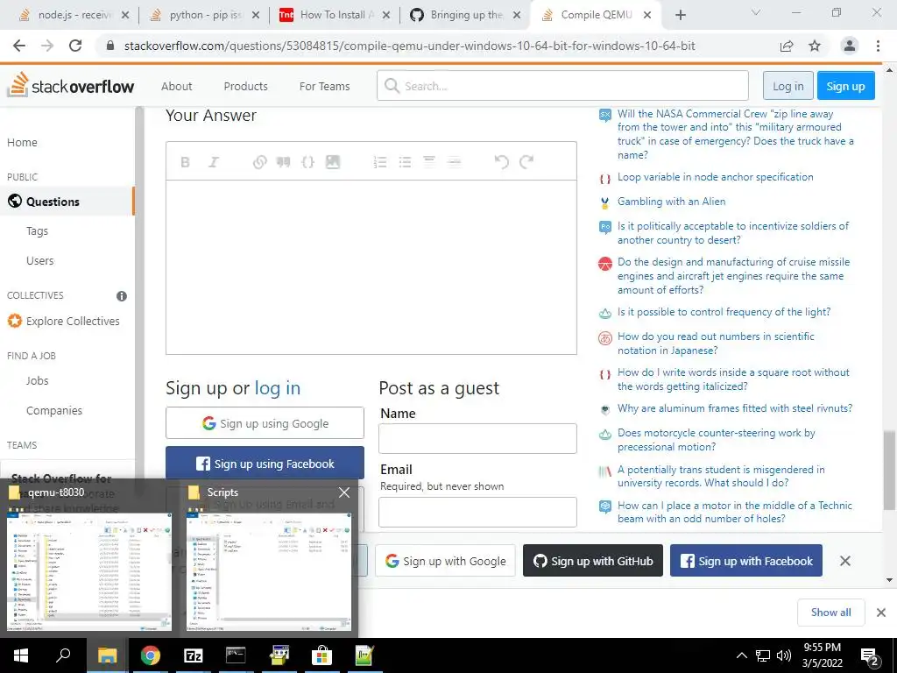Insert horizontal rule in editor
Viewport: 897px width, 673px height.
pos(454,162)
